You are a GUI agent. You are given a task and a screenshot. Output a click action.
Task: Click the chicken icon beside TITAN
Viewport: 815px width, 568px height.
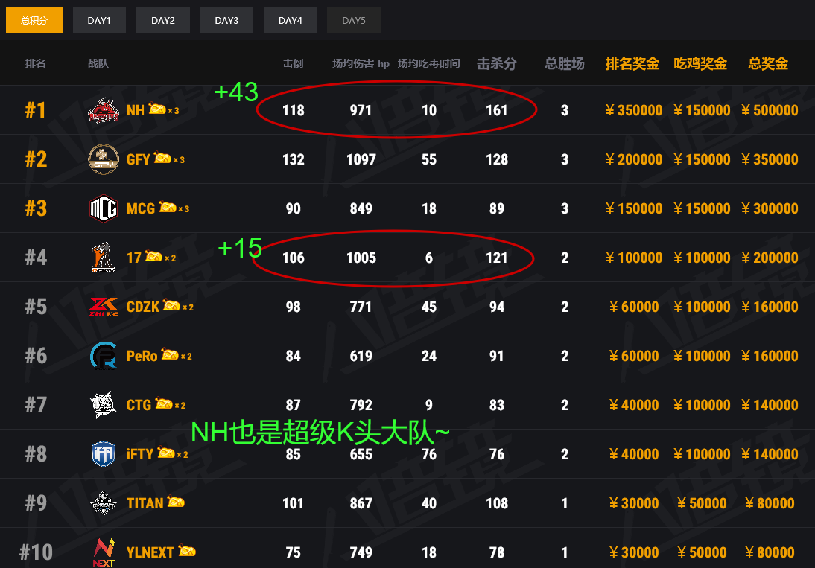[x=176, y=502]
